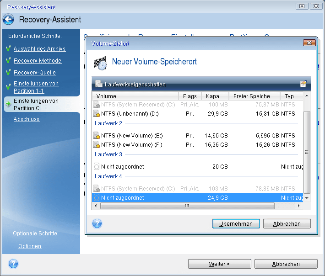Click Weiter > to continue

(219, 264)
